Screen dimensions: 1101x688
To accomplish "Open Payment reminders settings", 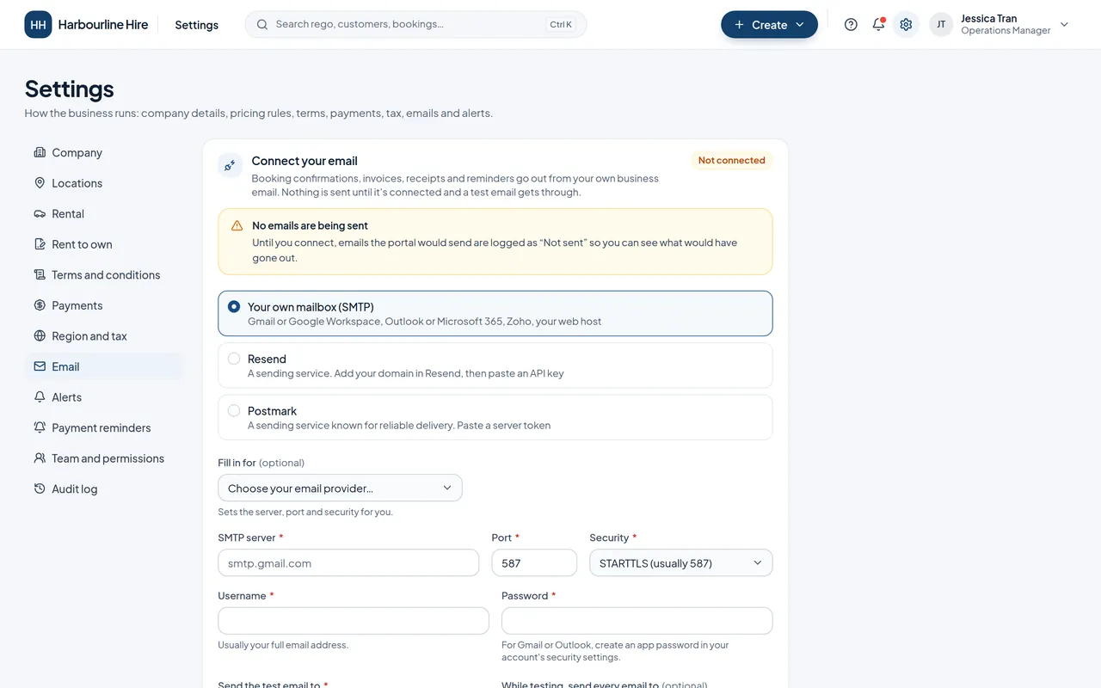I will (x=104, y=427).
